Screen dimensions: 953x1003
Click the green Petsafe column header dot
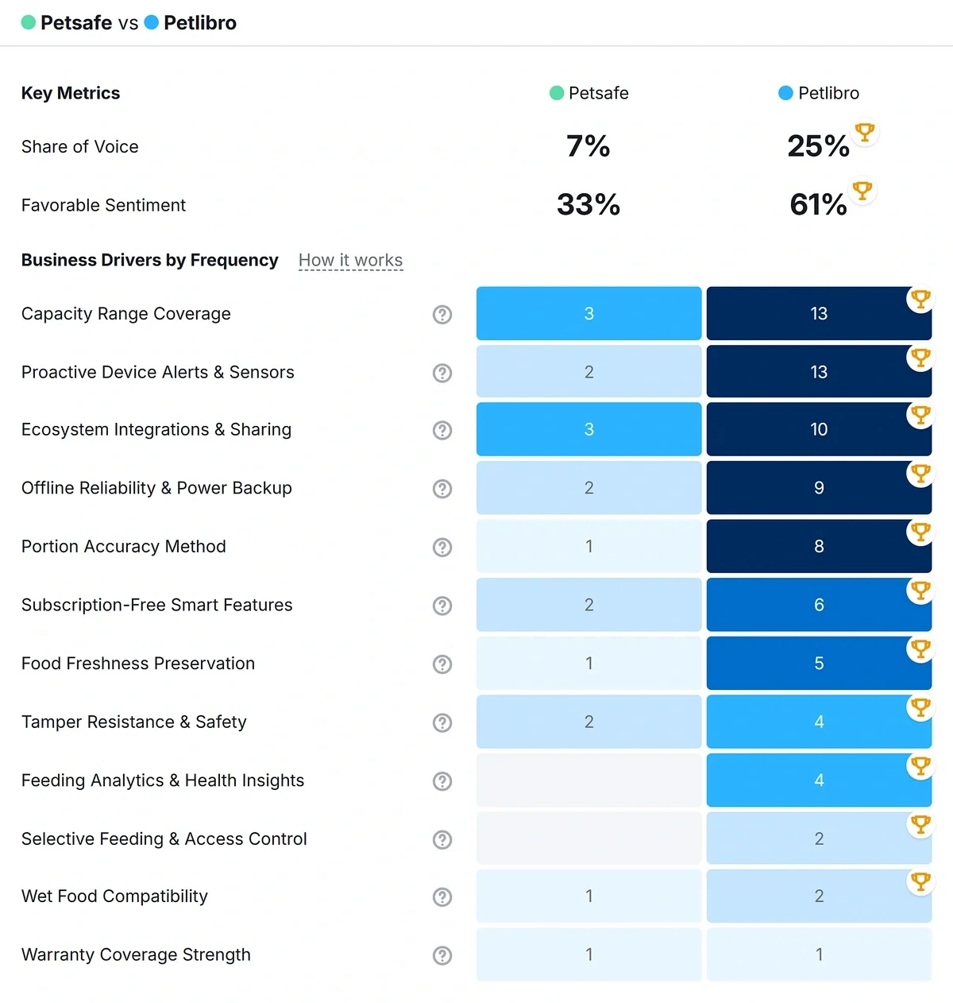pyautogui.click(x=557, y=93)
